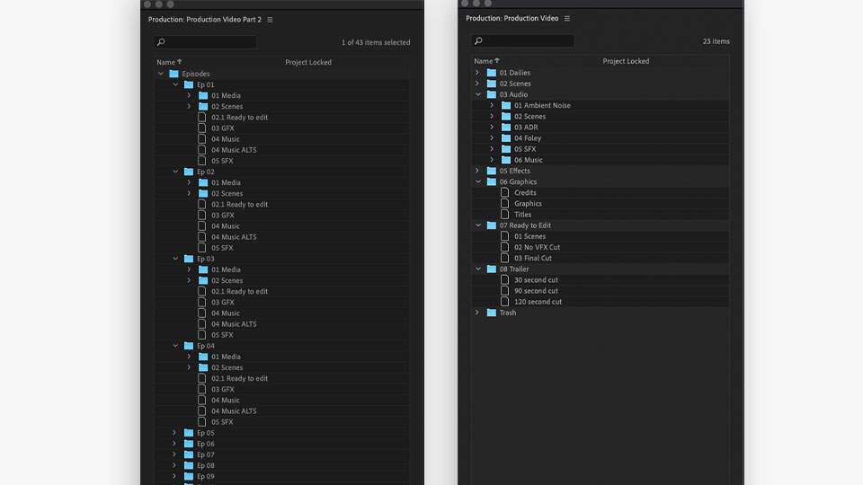The image size is (863, 485).
Task: Click the Project Locked header in the Part 2 panel
Action: point(308,62)
